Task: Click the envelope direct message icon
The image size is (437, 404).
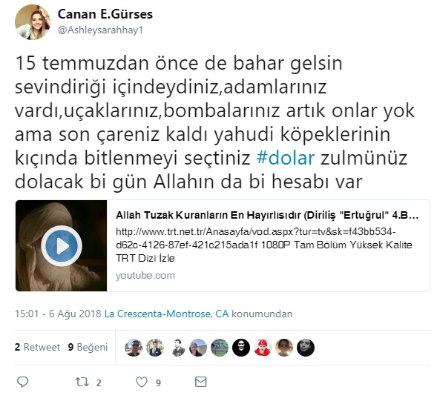Action: click(200, 382)
